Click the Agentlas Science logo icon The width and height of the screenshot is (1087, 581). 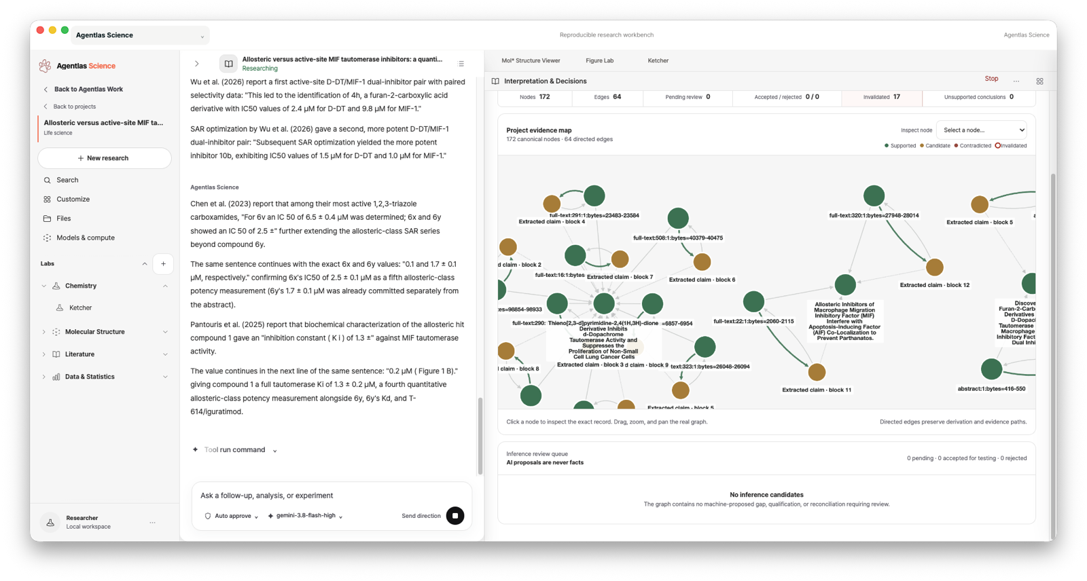(45, 66)
